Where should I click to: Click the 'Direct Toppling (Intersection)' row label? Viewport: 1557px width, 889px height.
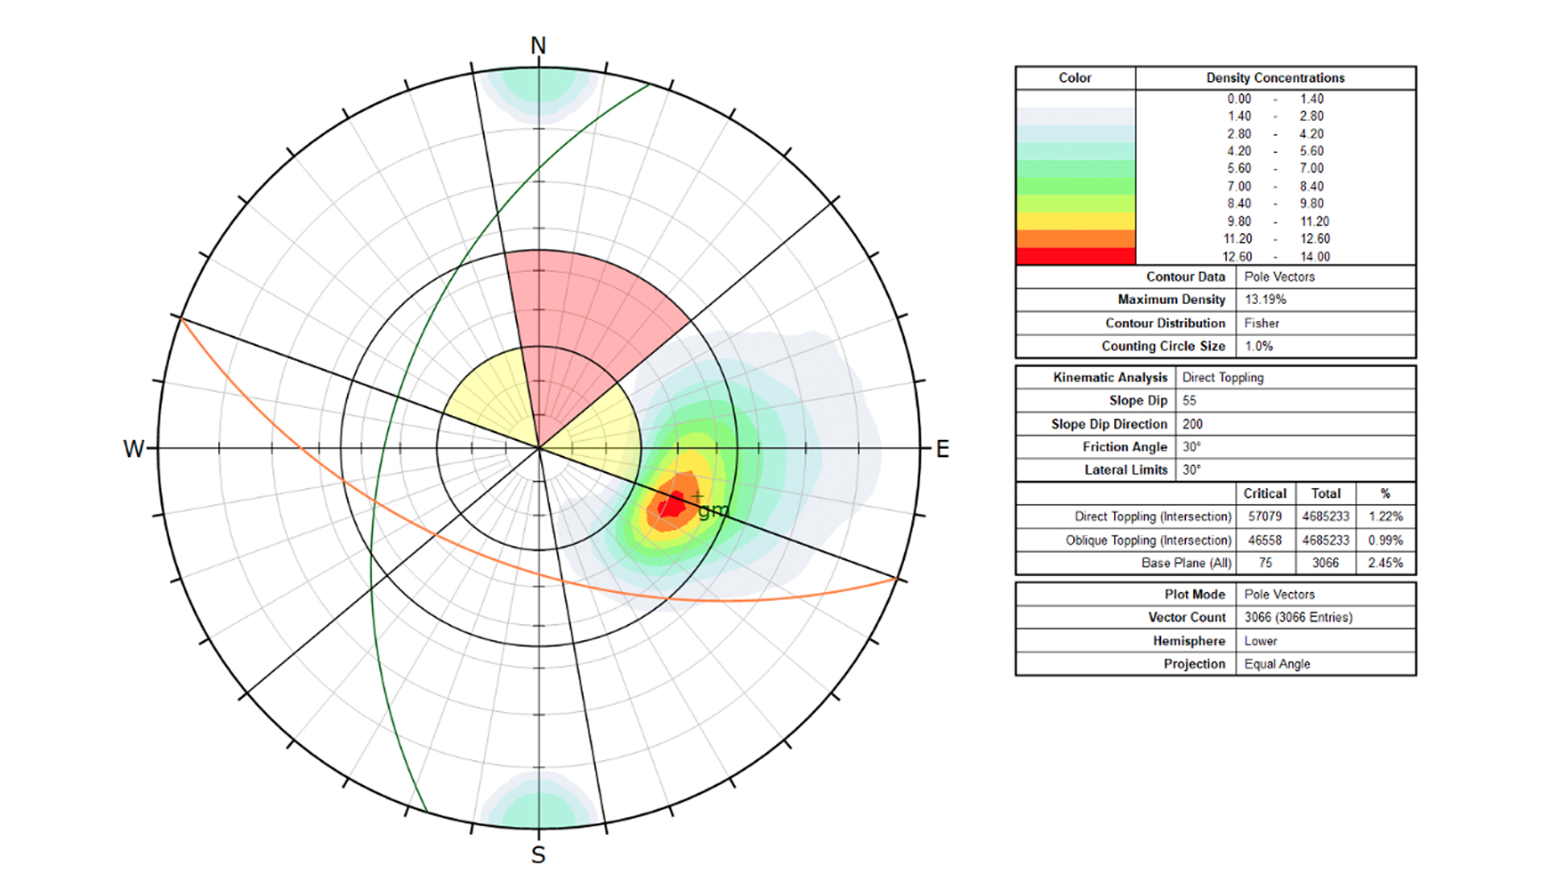coord(1153,517)
